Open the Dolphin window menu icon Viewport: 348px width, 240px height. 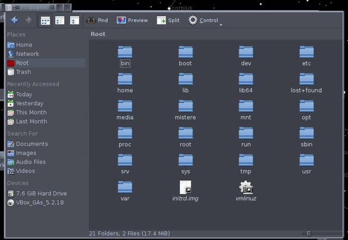pyautogui.click(x=9, y=8)
